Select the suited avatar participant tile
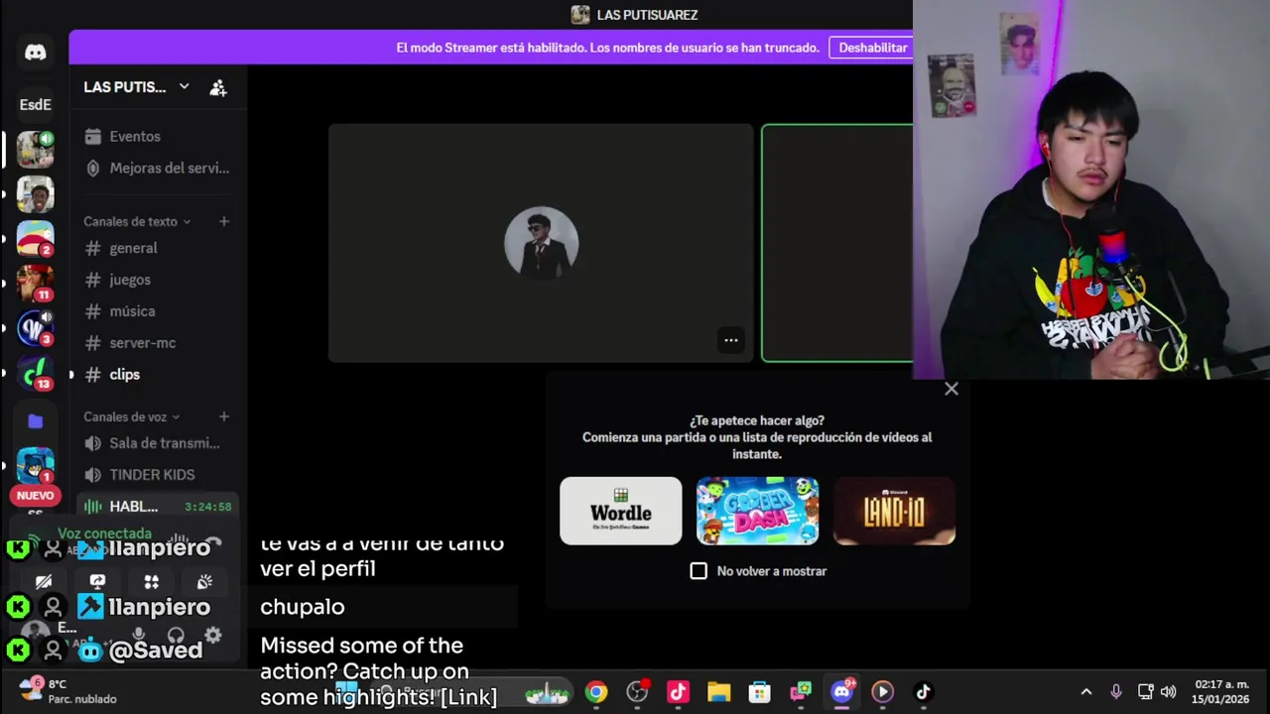The height and width of the screenshot is (714, 1270). click(541, 243)
